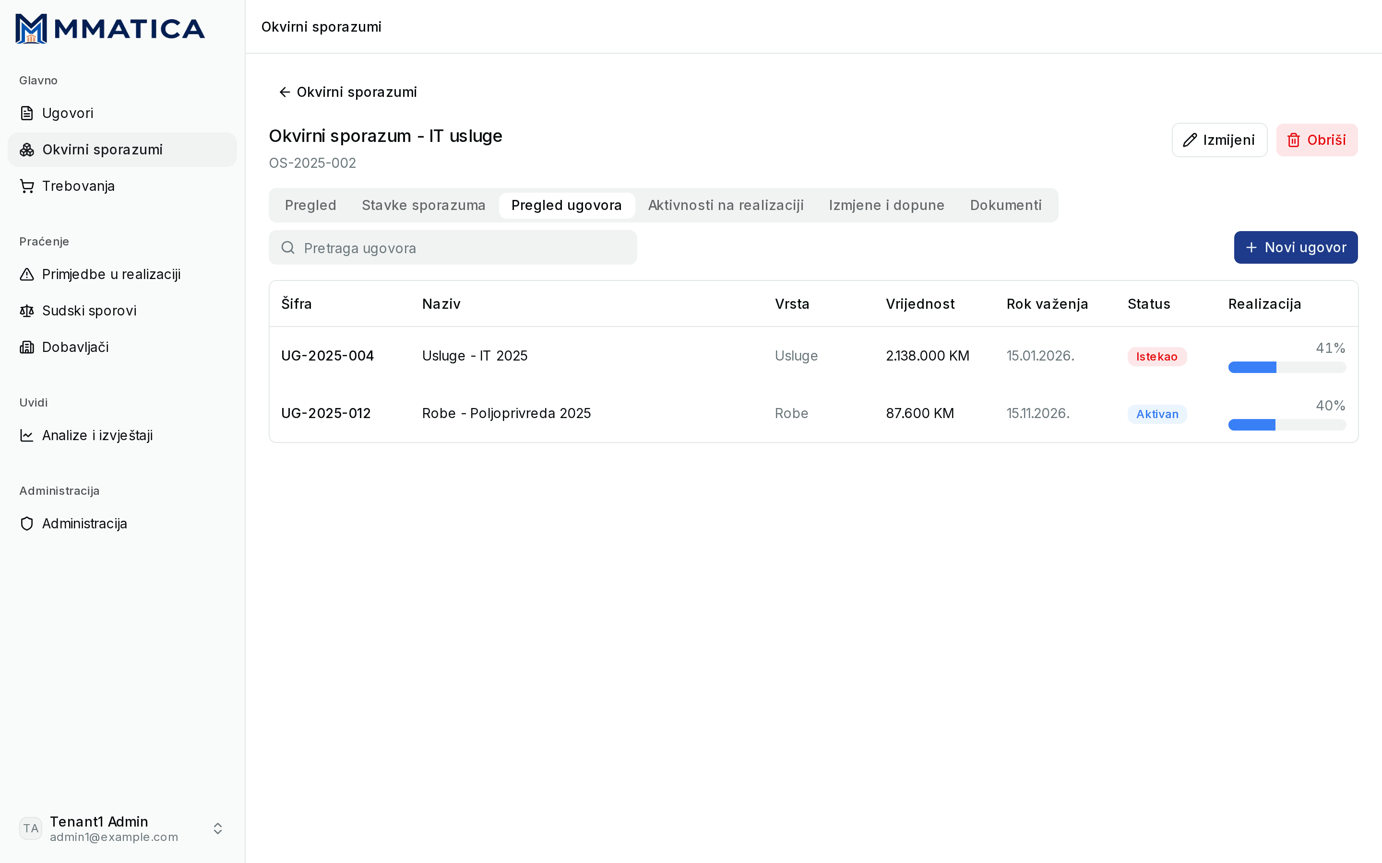Click the trash icon on Obriši

tap(1294, 140)
